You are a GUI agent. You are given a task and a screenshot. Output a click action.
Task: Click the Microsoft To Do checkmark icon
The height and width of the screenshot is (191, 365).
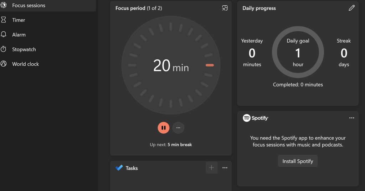pos(119,168)
